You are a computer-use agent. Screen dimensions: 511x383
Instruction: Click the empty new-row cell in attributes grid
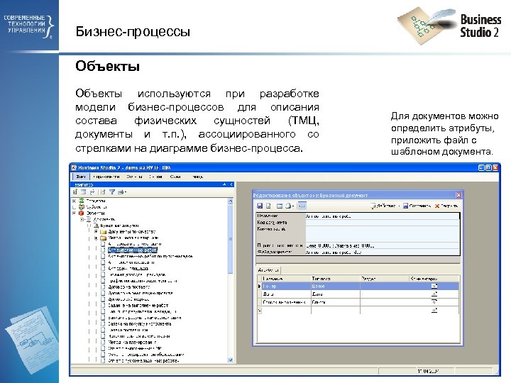point(286,311)
